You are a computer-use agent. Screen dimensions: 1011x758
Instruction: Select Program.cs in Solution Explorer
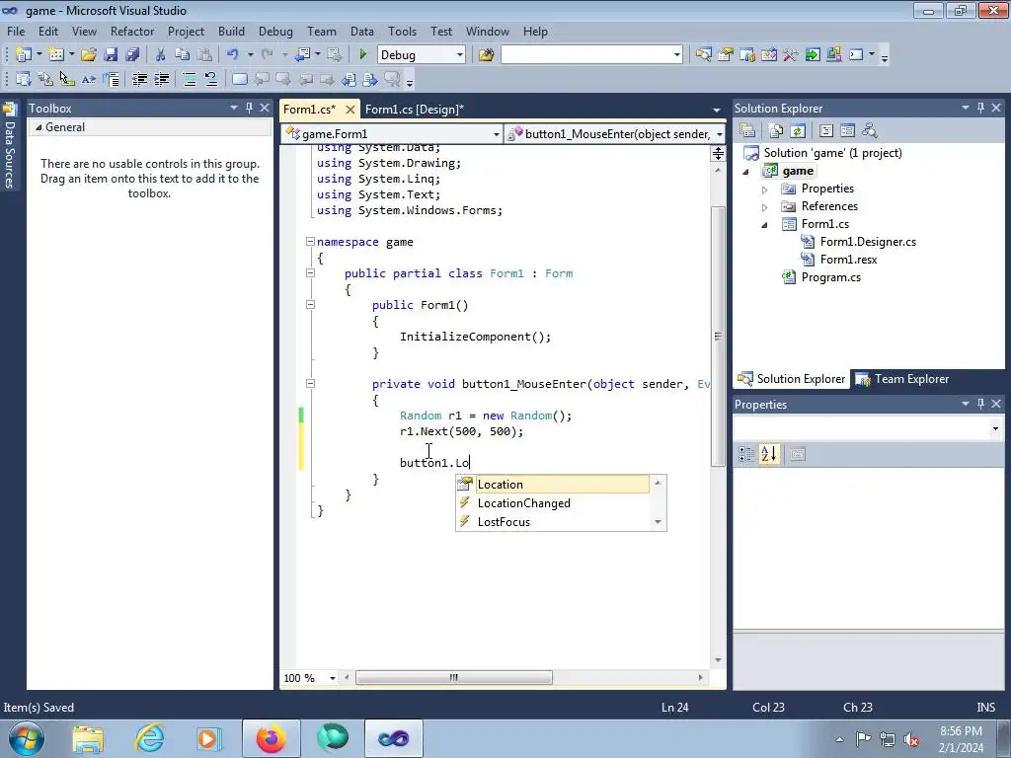(x=830, y=277)
